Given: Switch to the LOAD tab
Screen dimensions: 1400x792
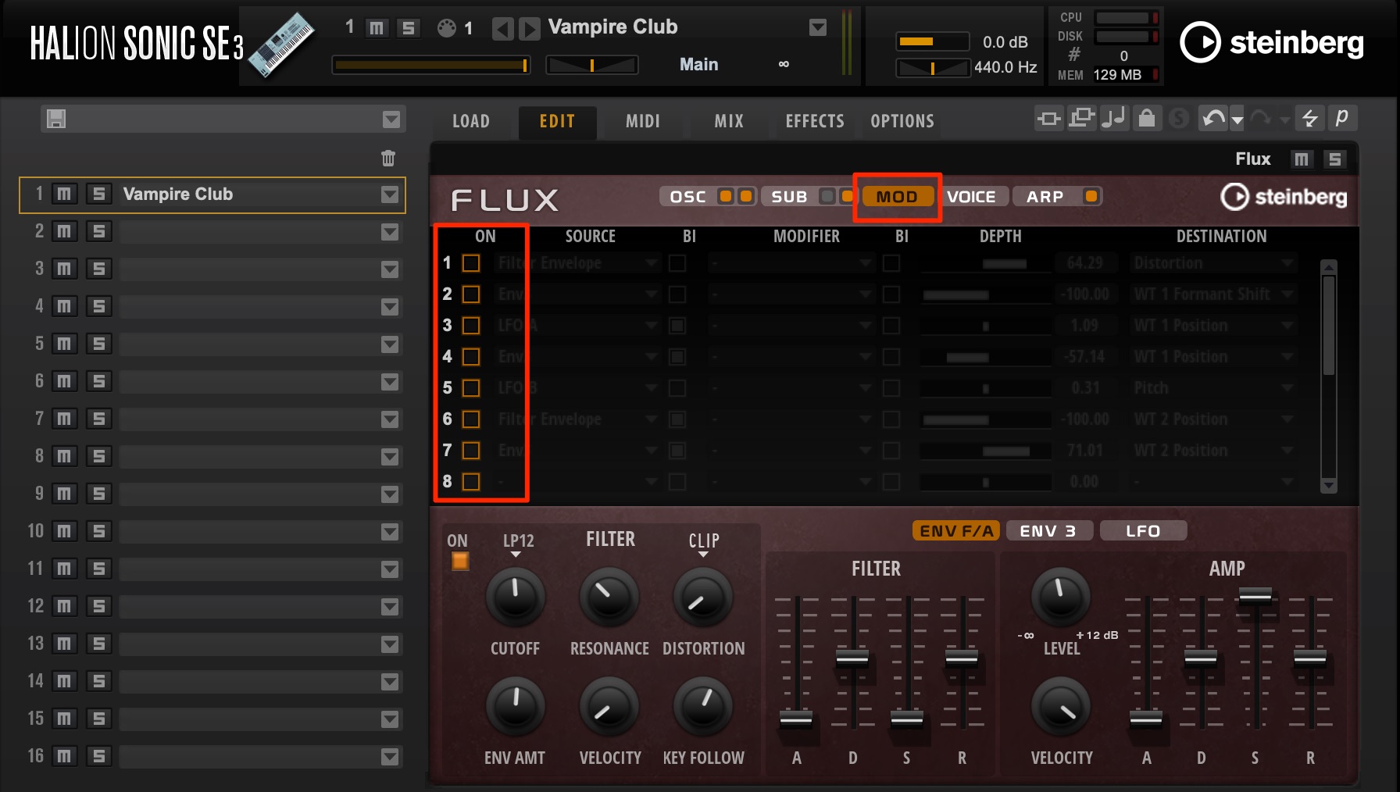Looking at the screenshot, I should pos(471,121).
